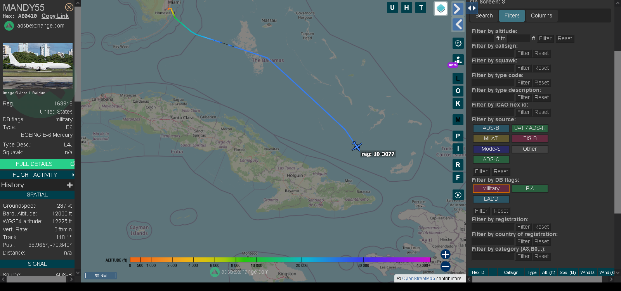Screen dimensions: 621x291
Task: Expand the History section with plus
Action: tap(70, 185)
